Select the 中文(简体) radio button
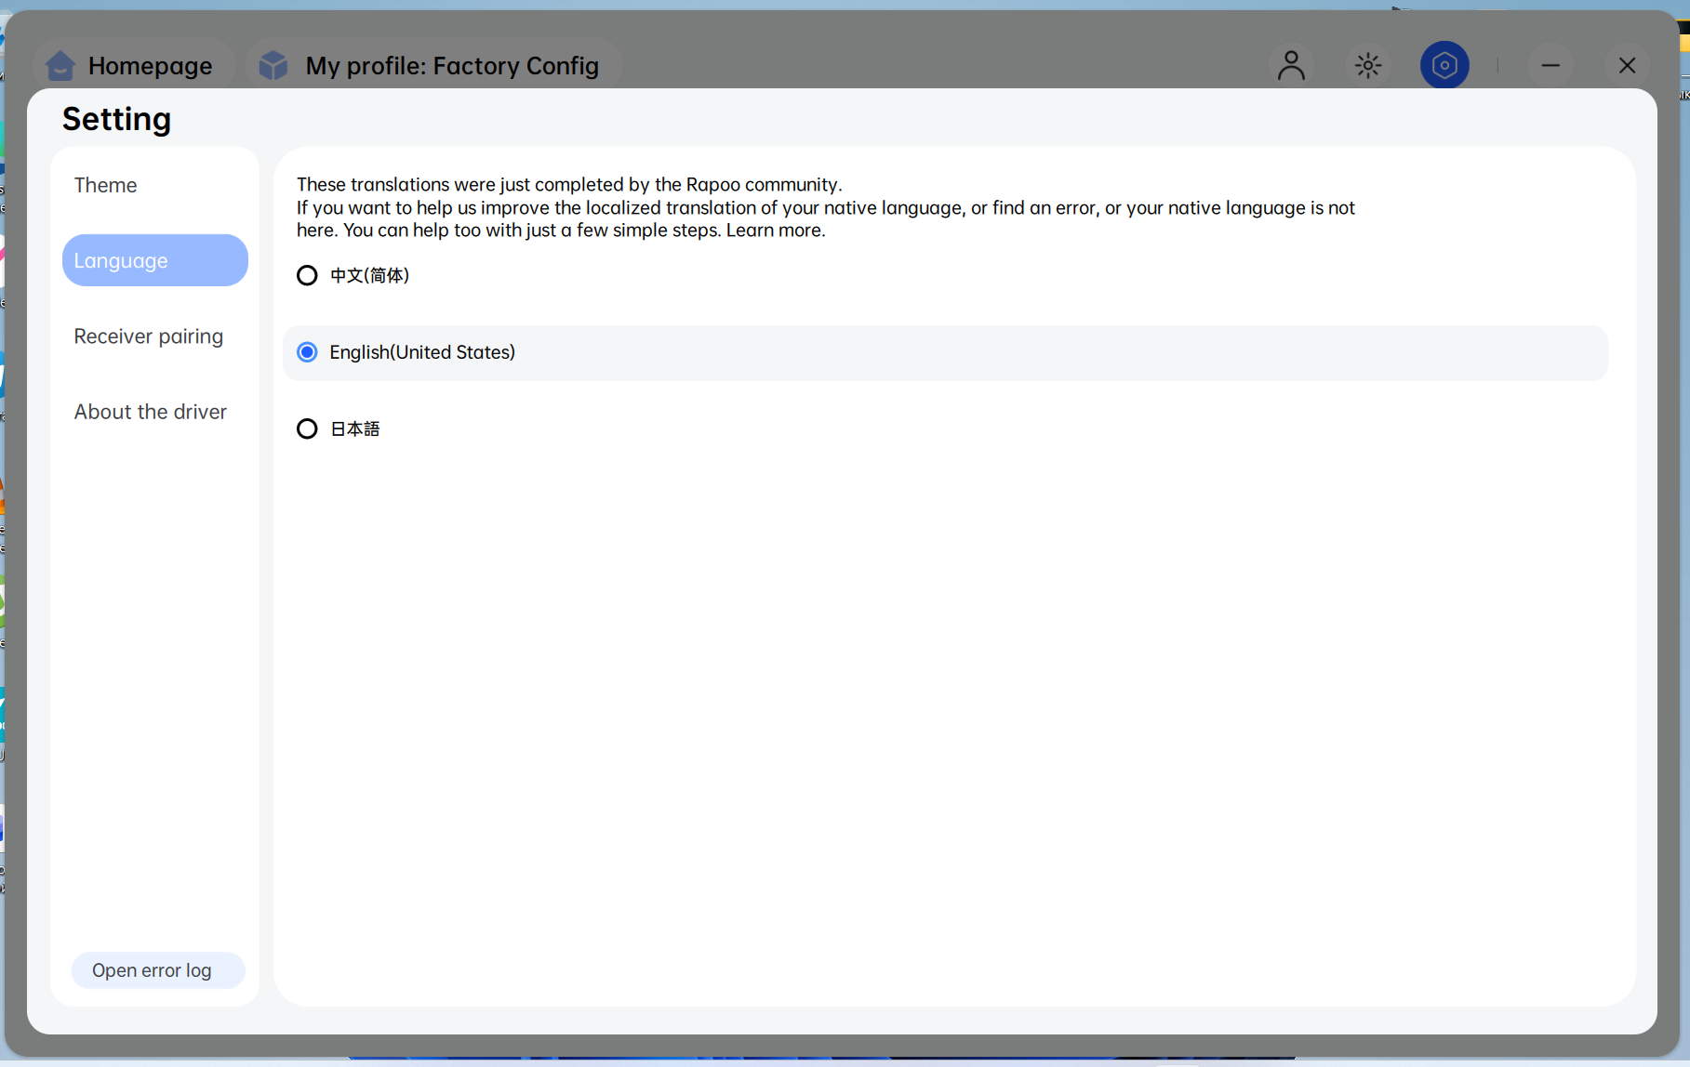This screenshot has width=1690, height=1067. pyautogui.click(x=307, y=276)
